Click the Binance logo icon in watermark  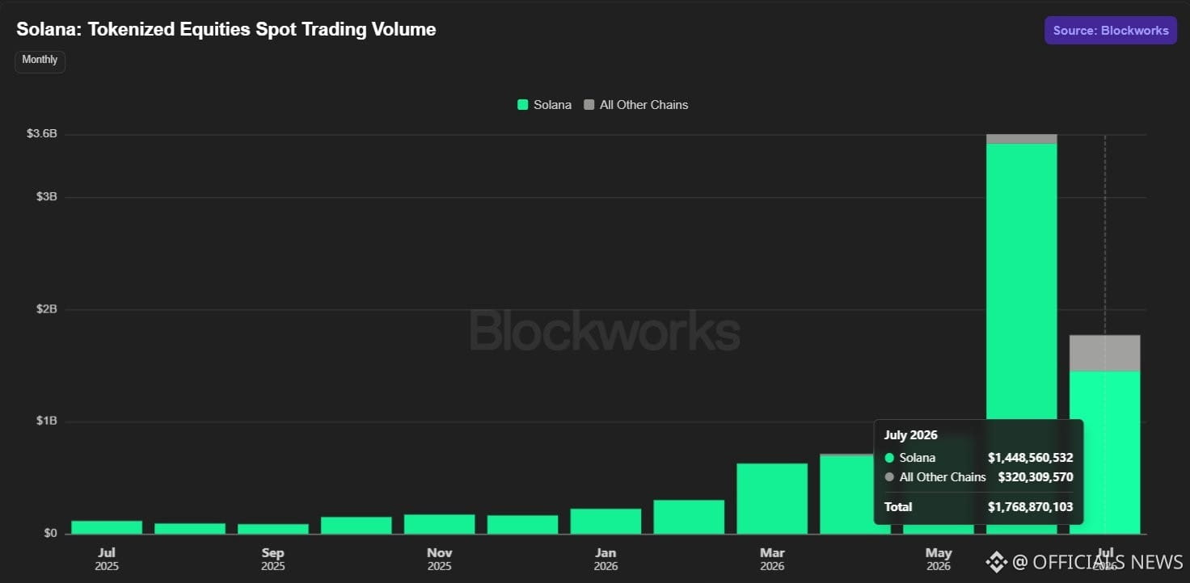pyautogui.click(x=997, y=562)
